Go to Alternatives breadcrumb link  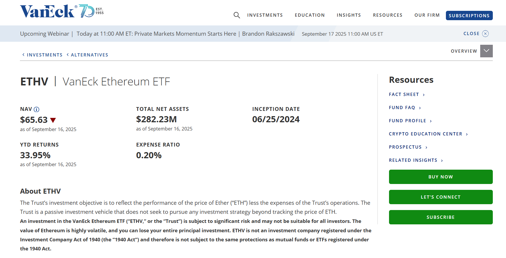point(89,55)
